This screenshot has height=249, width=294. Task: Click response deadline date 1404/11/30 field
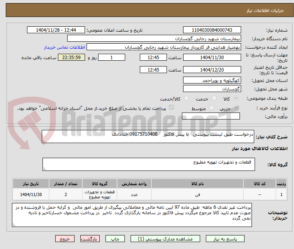[212, 58]
